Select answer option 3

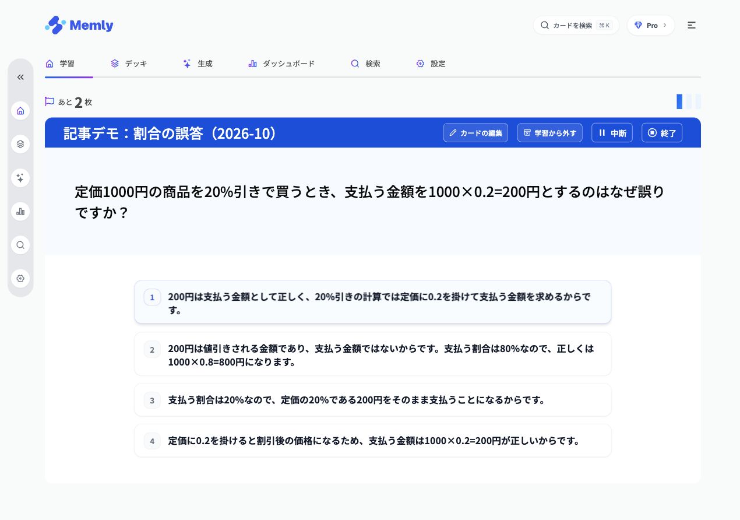click(373, 400)
